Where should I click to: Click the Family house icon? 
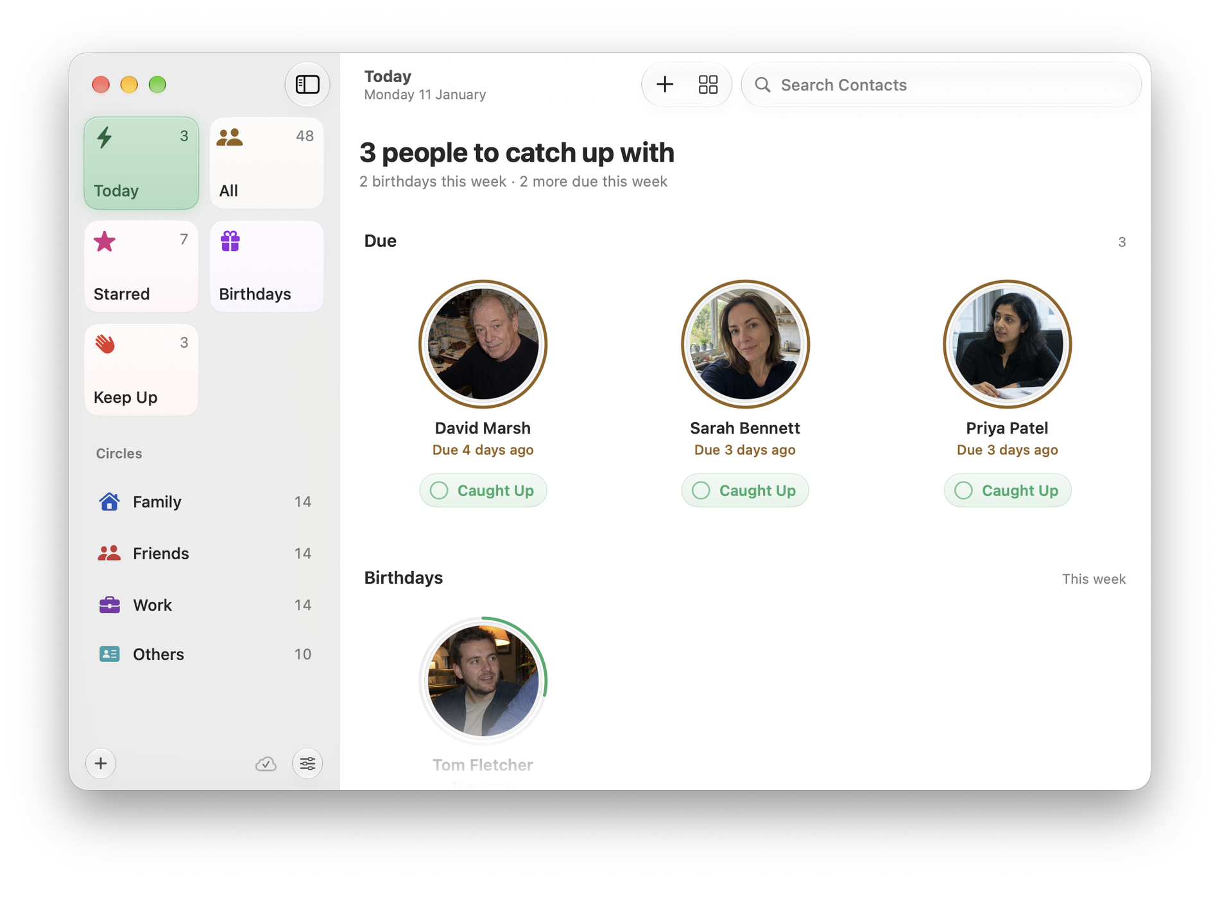(109, 501)
